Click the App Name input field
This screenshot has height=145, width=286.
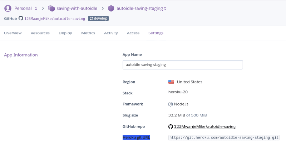pyautogui.click(x=183, y=65)
